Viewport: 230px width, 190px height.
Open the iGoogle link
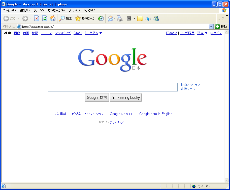172,33
